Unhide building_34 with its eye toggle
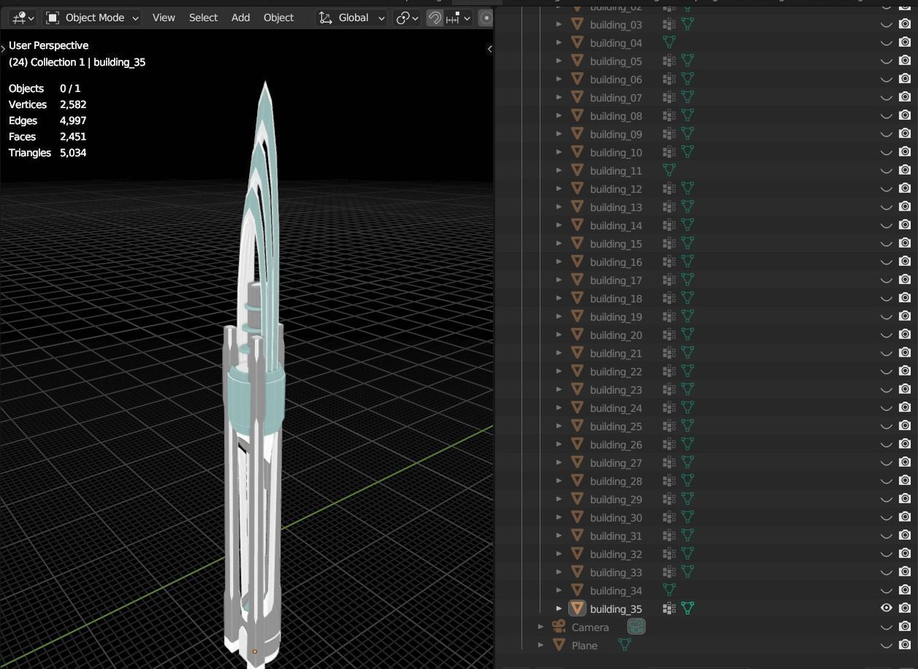Image resolution: width=918 pixels, height=669 pixels. click(x=887, y=590)
